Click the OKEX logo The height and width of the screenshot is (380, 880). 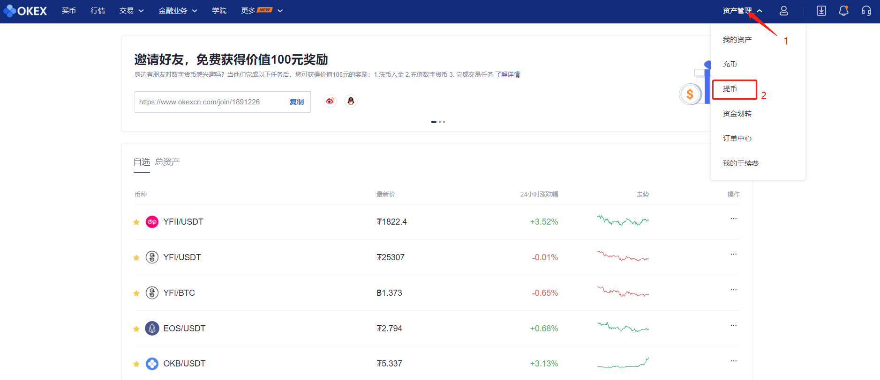(25, 11)
